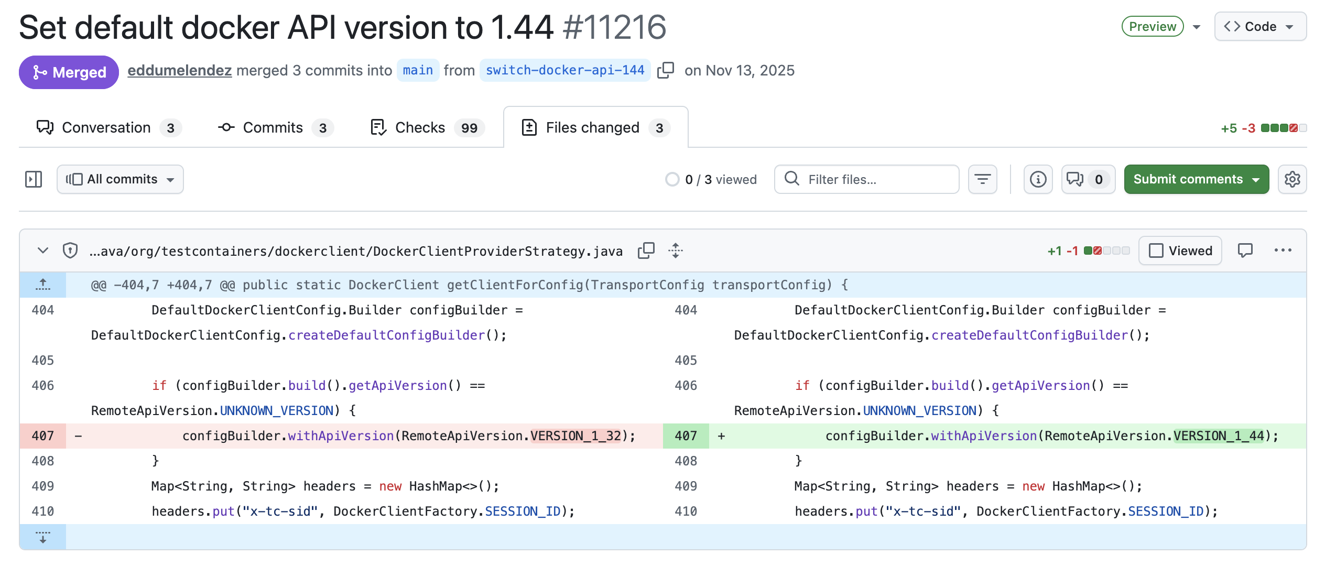Screen dimensions: 1325x566
Task: Open the Code dropdown button
Action: [x=1259, y=27]
